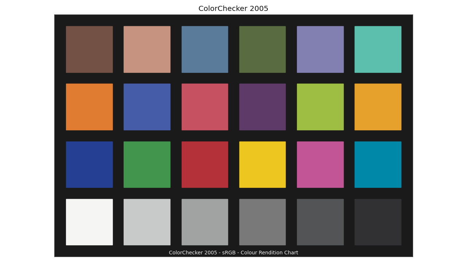Screen dimensions: 467x262
Task: Click the blue flower lavender swatch
Action: [320, 49]
